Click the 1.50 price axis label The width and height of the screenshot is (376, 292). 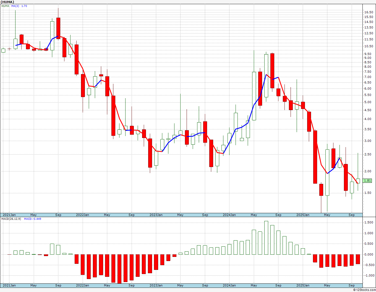(x=368, y=193)
